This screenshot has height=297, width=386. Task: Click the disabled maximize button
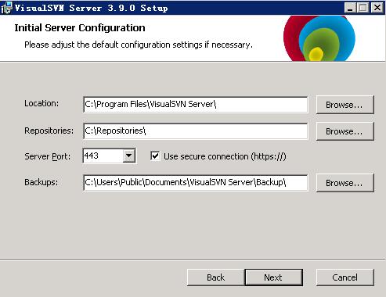[x=363, y=8]
